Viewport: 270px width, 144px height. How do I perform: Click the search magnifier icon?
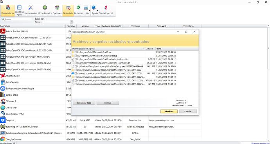[3, 19]
